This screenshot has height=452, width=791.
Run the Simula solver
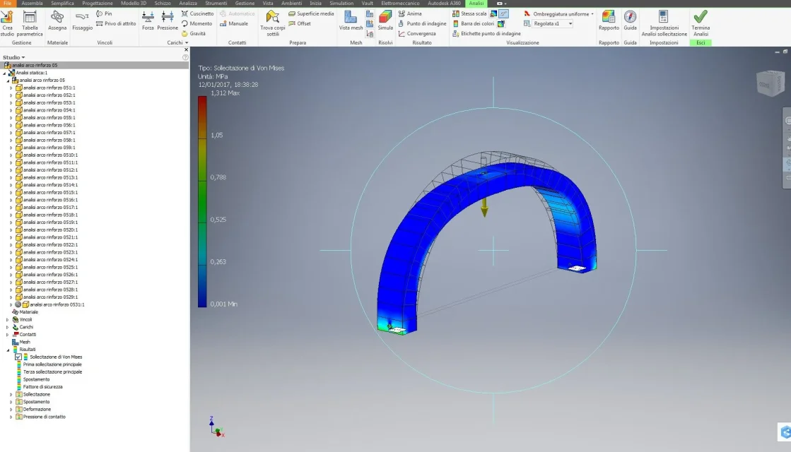[385, 20]
